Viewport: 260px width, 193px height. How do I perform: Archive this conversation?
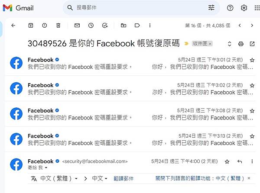(31, 26)
